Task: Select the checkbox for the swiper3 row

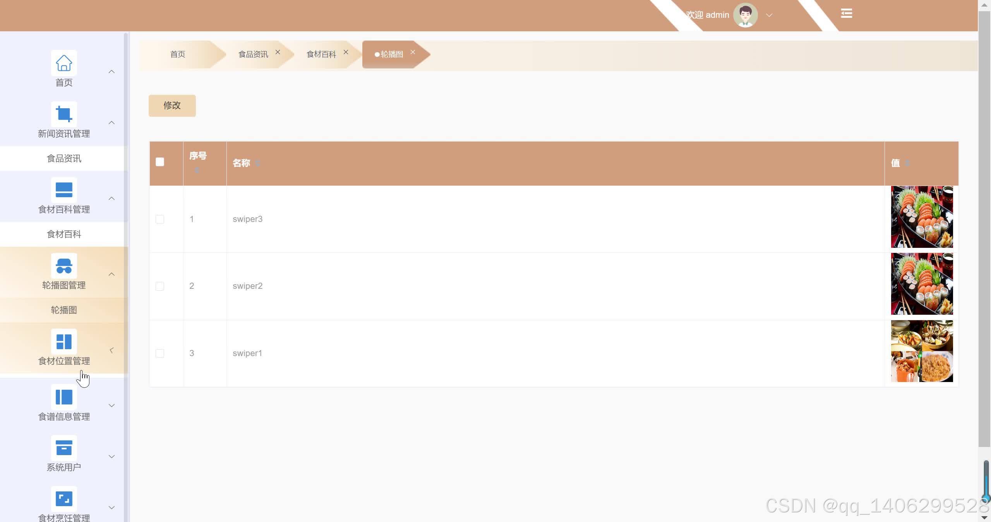Action: coord(160,219)
